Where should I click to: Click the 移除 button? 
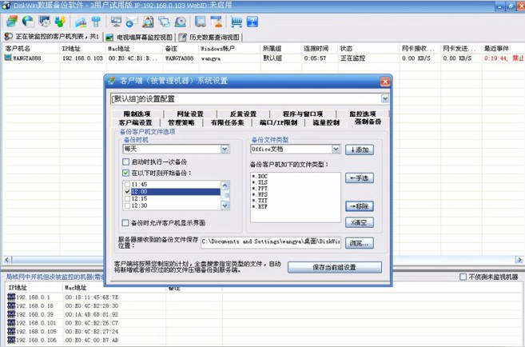[x=360, y=206]
